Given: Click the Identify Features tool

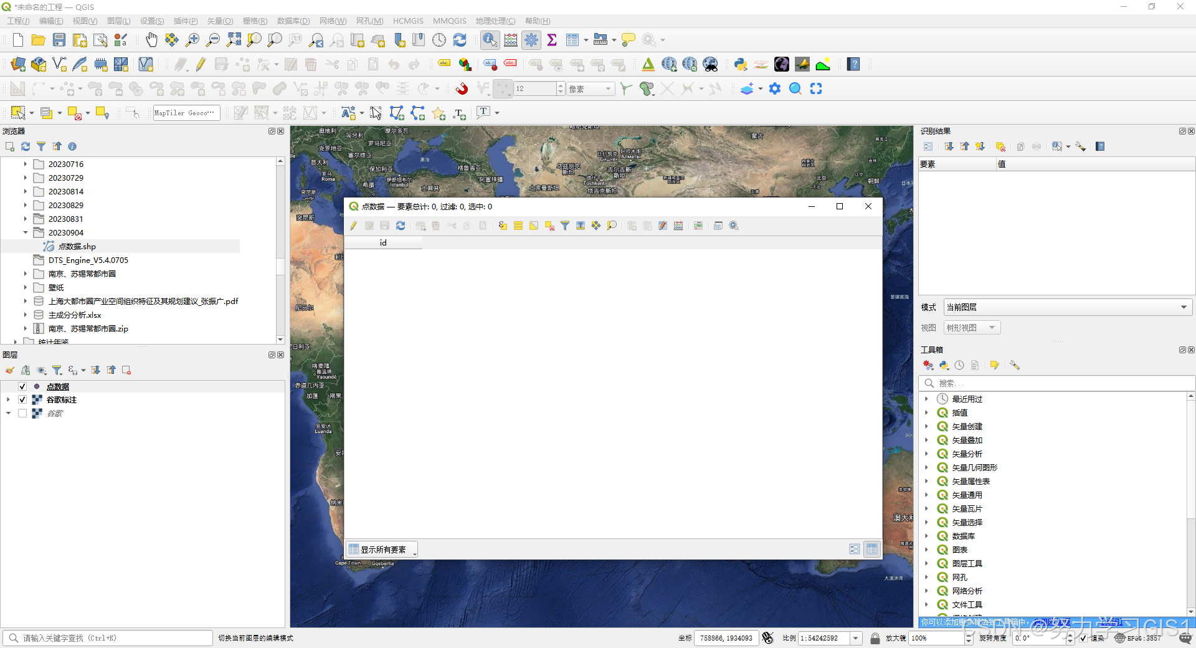Looking at the screenshot, I should point(490,40).
